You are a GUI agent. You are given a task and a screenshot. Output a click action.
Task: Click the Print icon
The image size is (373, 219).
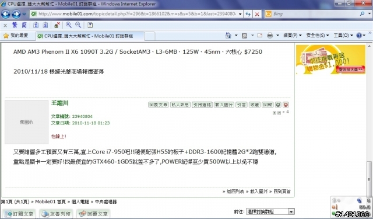pyautogui.click(x=270, y=36)
